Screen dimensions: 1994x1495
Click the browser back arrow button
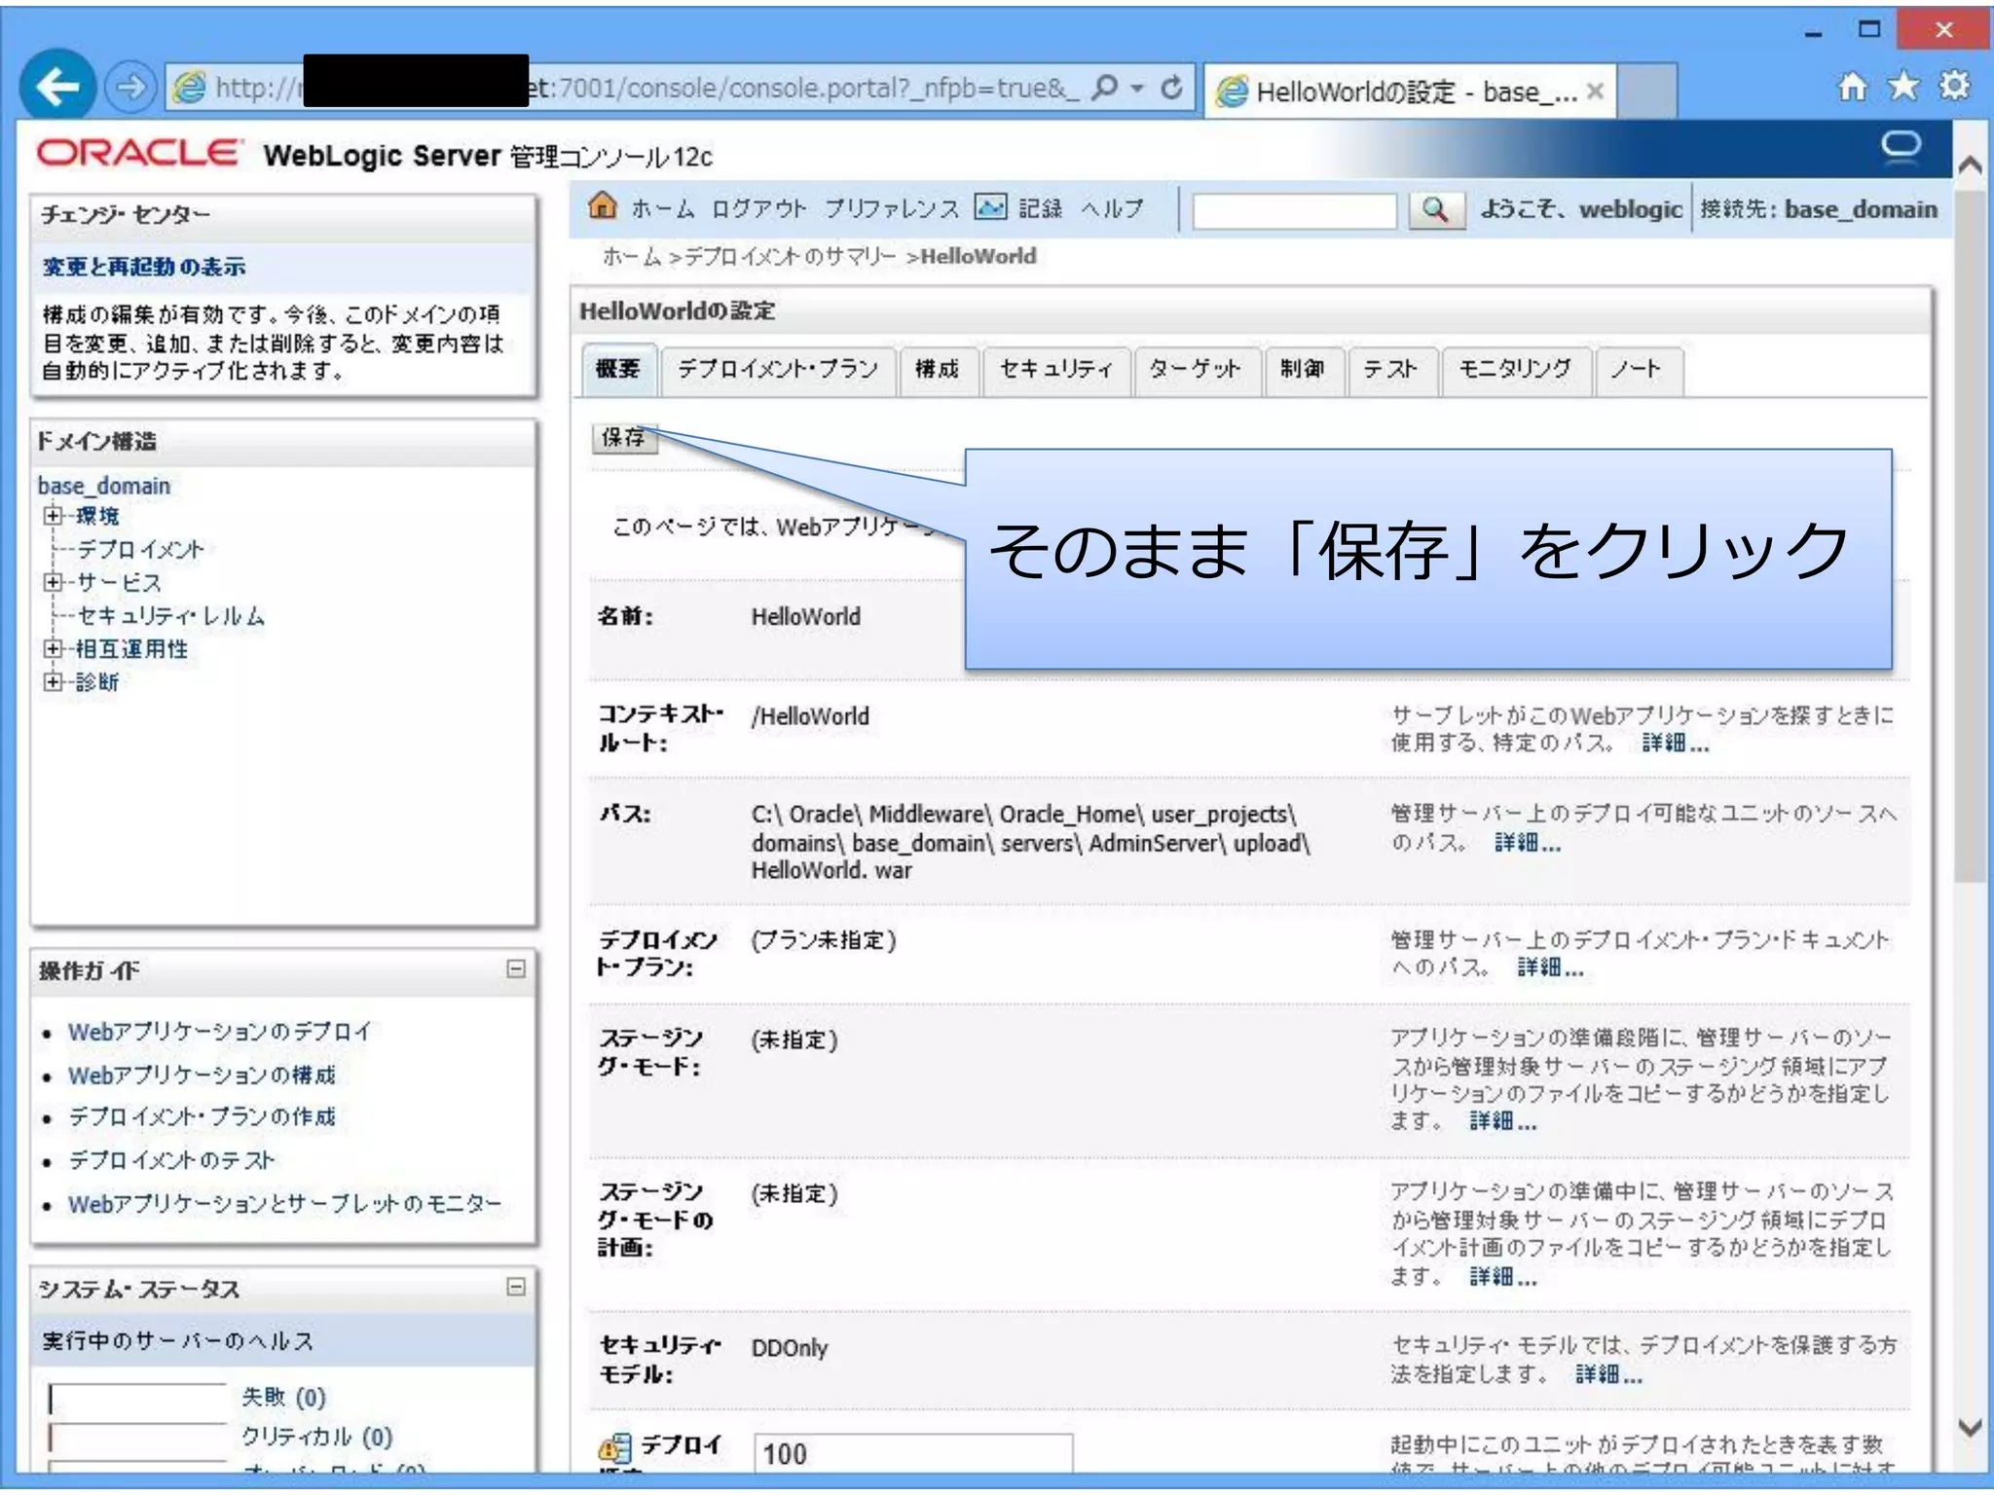pos(57,87)
